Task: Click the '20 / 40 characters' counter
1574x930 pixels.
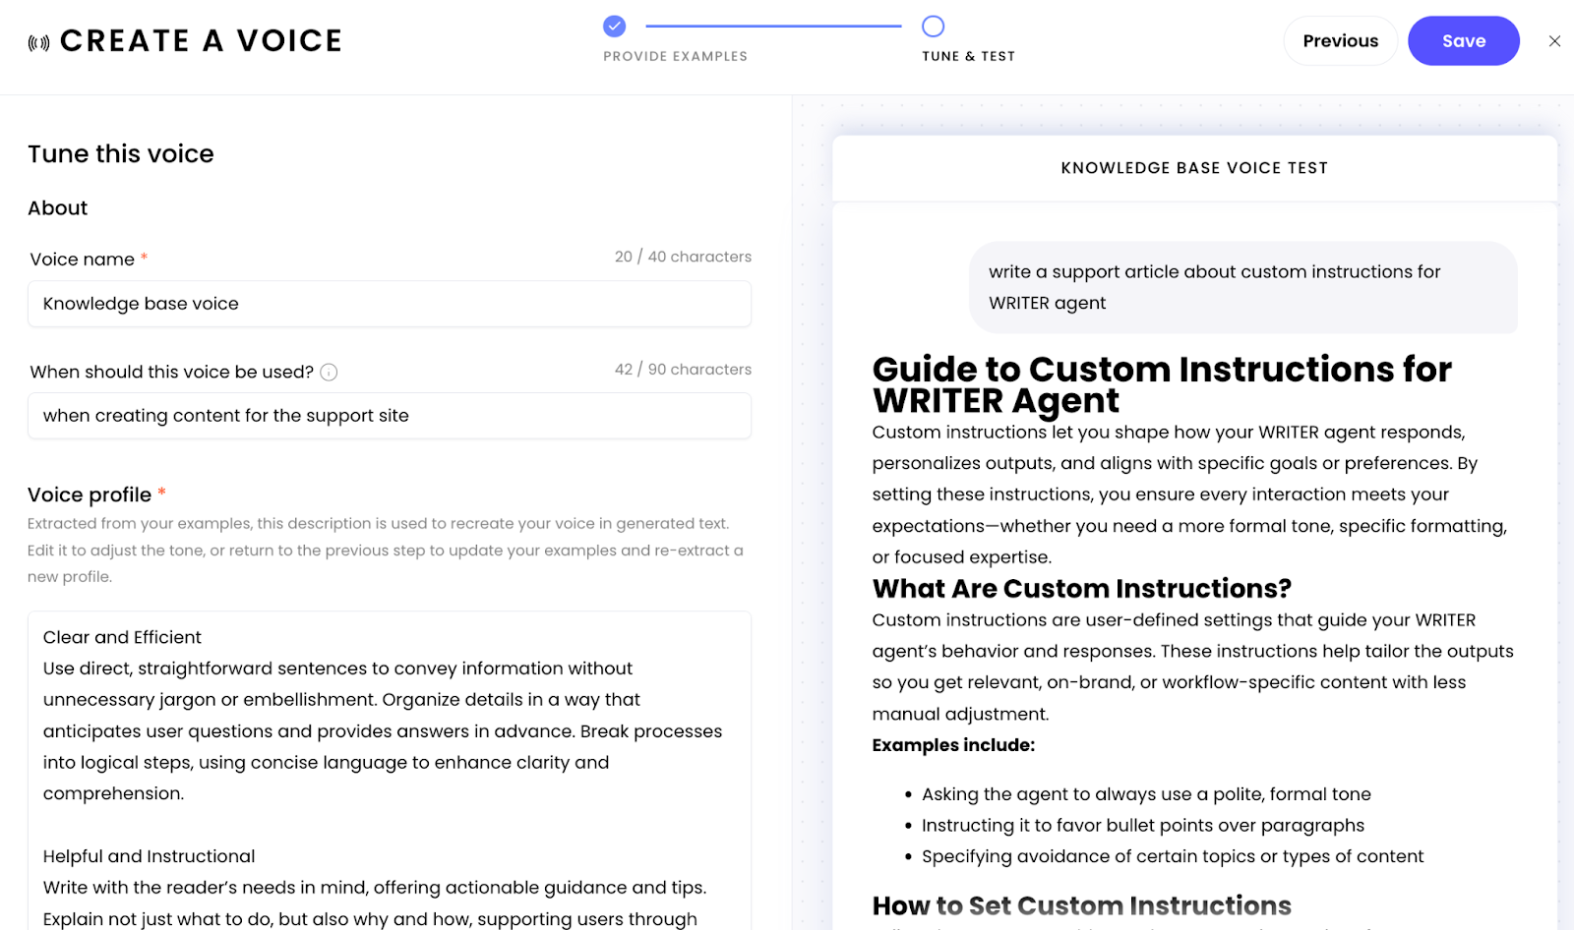Action: [x=683, y=257]
